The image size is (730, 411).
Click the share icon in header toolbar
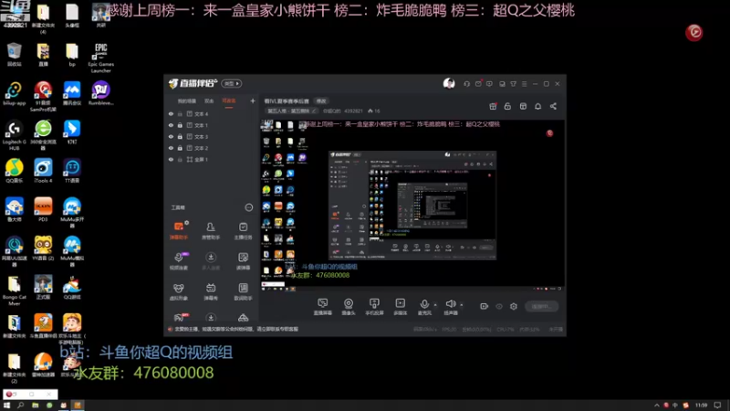pos(553,106)
